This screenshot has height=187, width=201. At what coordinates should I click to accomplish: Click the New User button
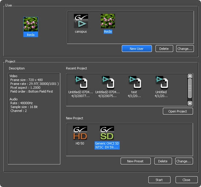point(137,49)
